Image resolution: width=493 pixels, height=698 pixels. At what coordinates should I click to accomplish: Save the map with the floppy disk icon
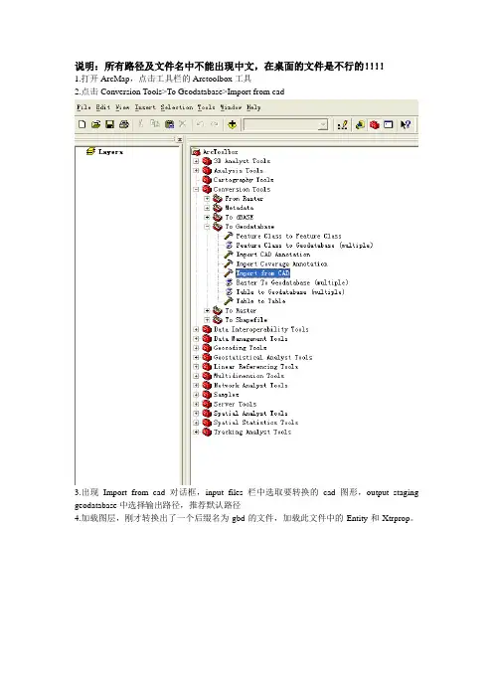tap(110, 124)
